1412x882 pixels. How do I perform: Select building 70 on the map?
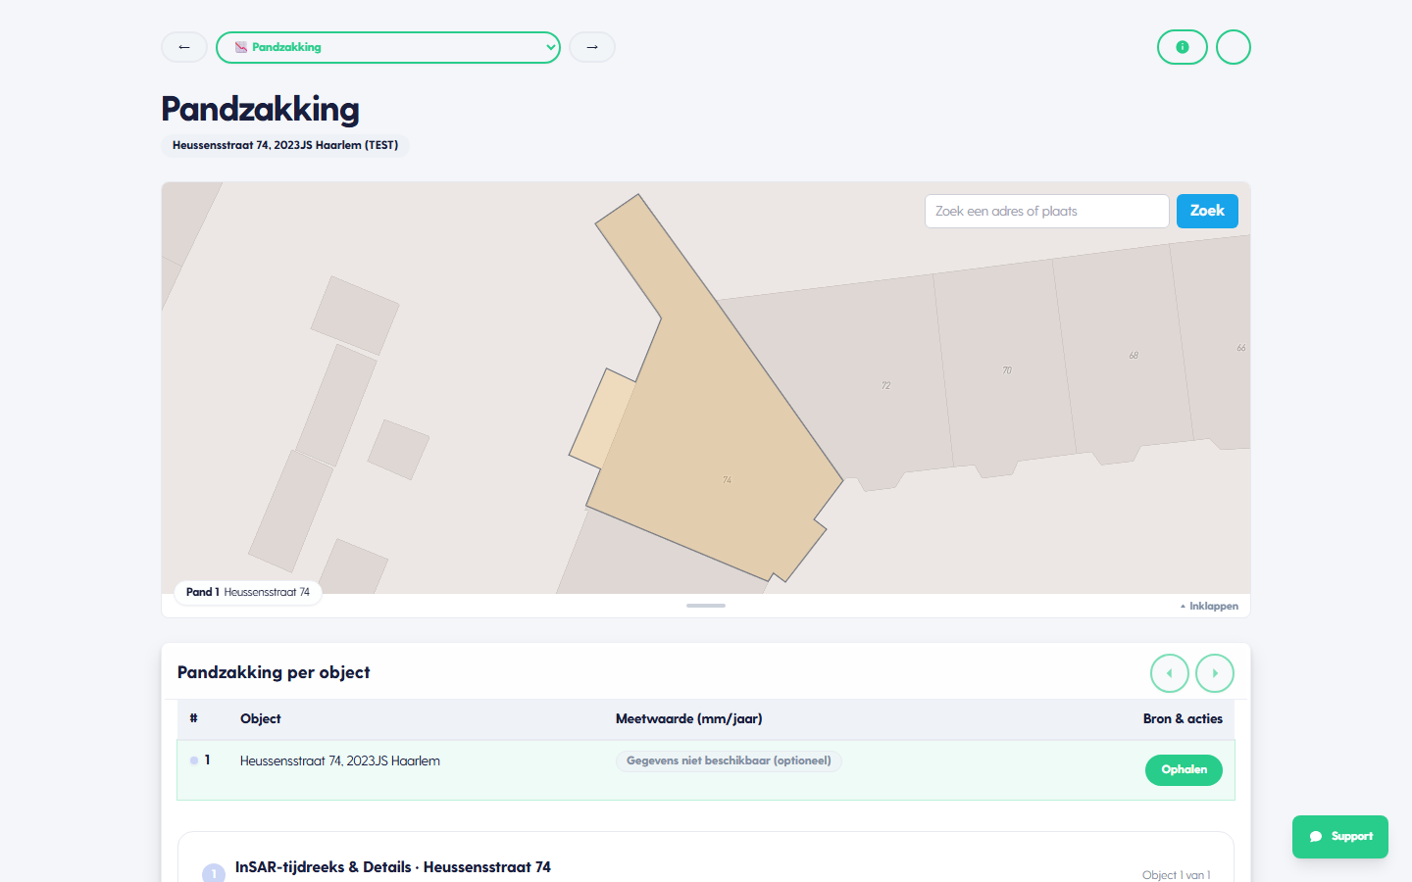(1005, 367)
